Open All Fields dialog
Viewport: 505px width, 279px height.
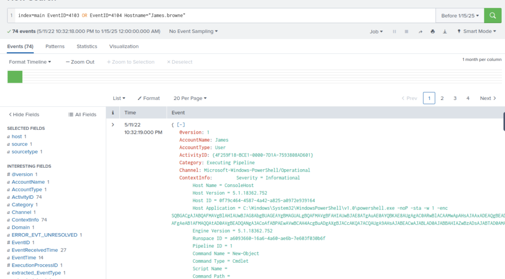[x=82, y=115]
